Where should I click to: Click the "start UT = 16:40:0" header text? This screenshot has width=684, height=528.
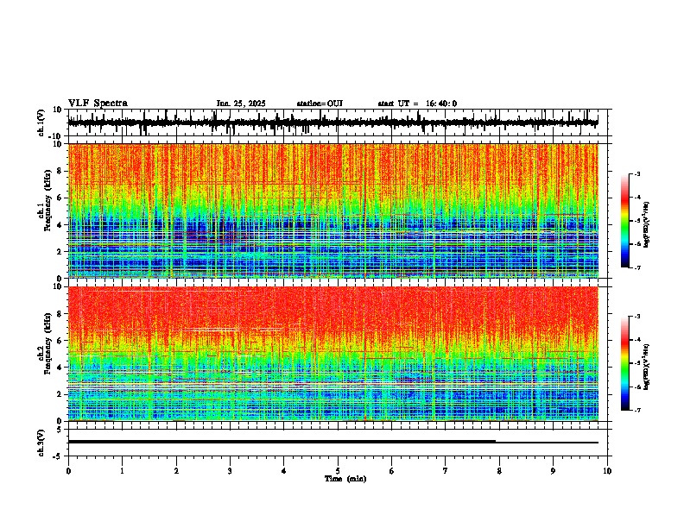pos(417,104)
